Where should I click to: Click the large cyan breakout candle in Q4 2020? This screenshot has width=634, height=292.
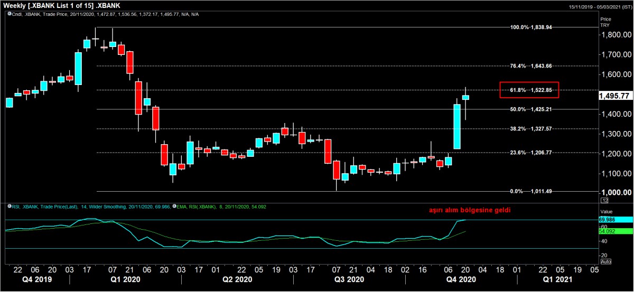[458, 127]
